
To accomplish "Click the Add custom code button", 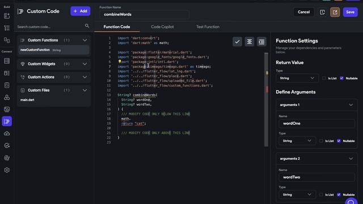I will (81, 11).
